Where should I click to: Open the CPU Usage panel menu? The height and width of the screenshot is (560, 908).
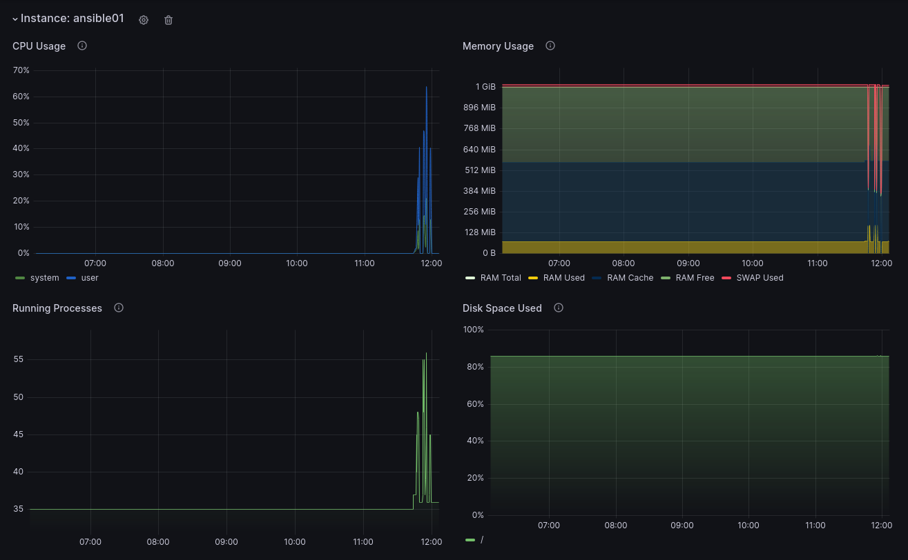38,46
